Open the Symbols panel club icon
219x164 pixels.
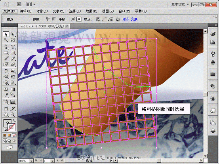pyautogui.click(x=213, y=62)
